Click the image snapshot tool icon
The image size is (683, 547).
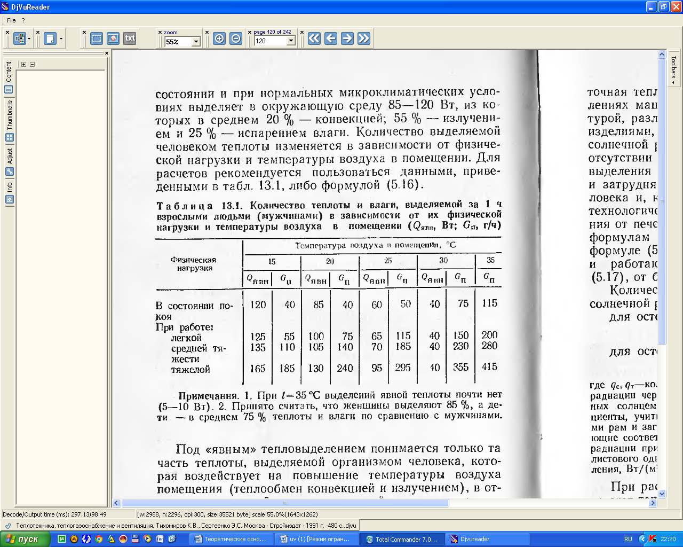point(113,38)
